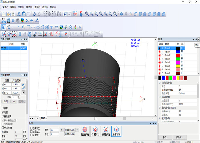The image size is (200, 143).
Task: Select the 圆柱包裹 radio option
Action: (3, 116)
